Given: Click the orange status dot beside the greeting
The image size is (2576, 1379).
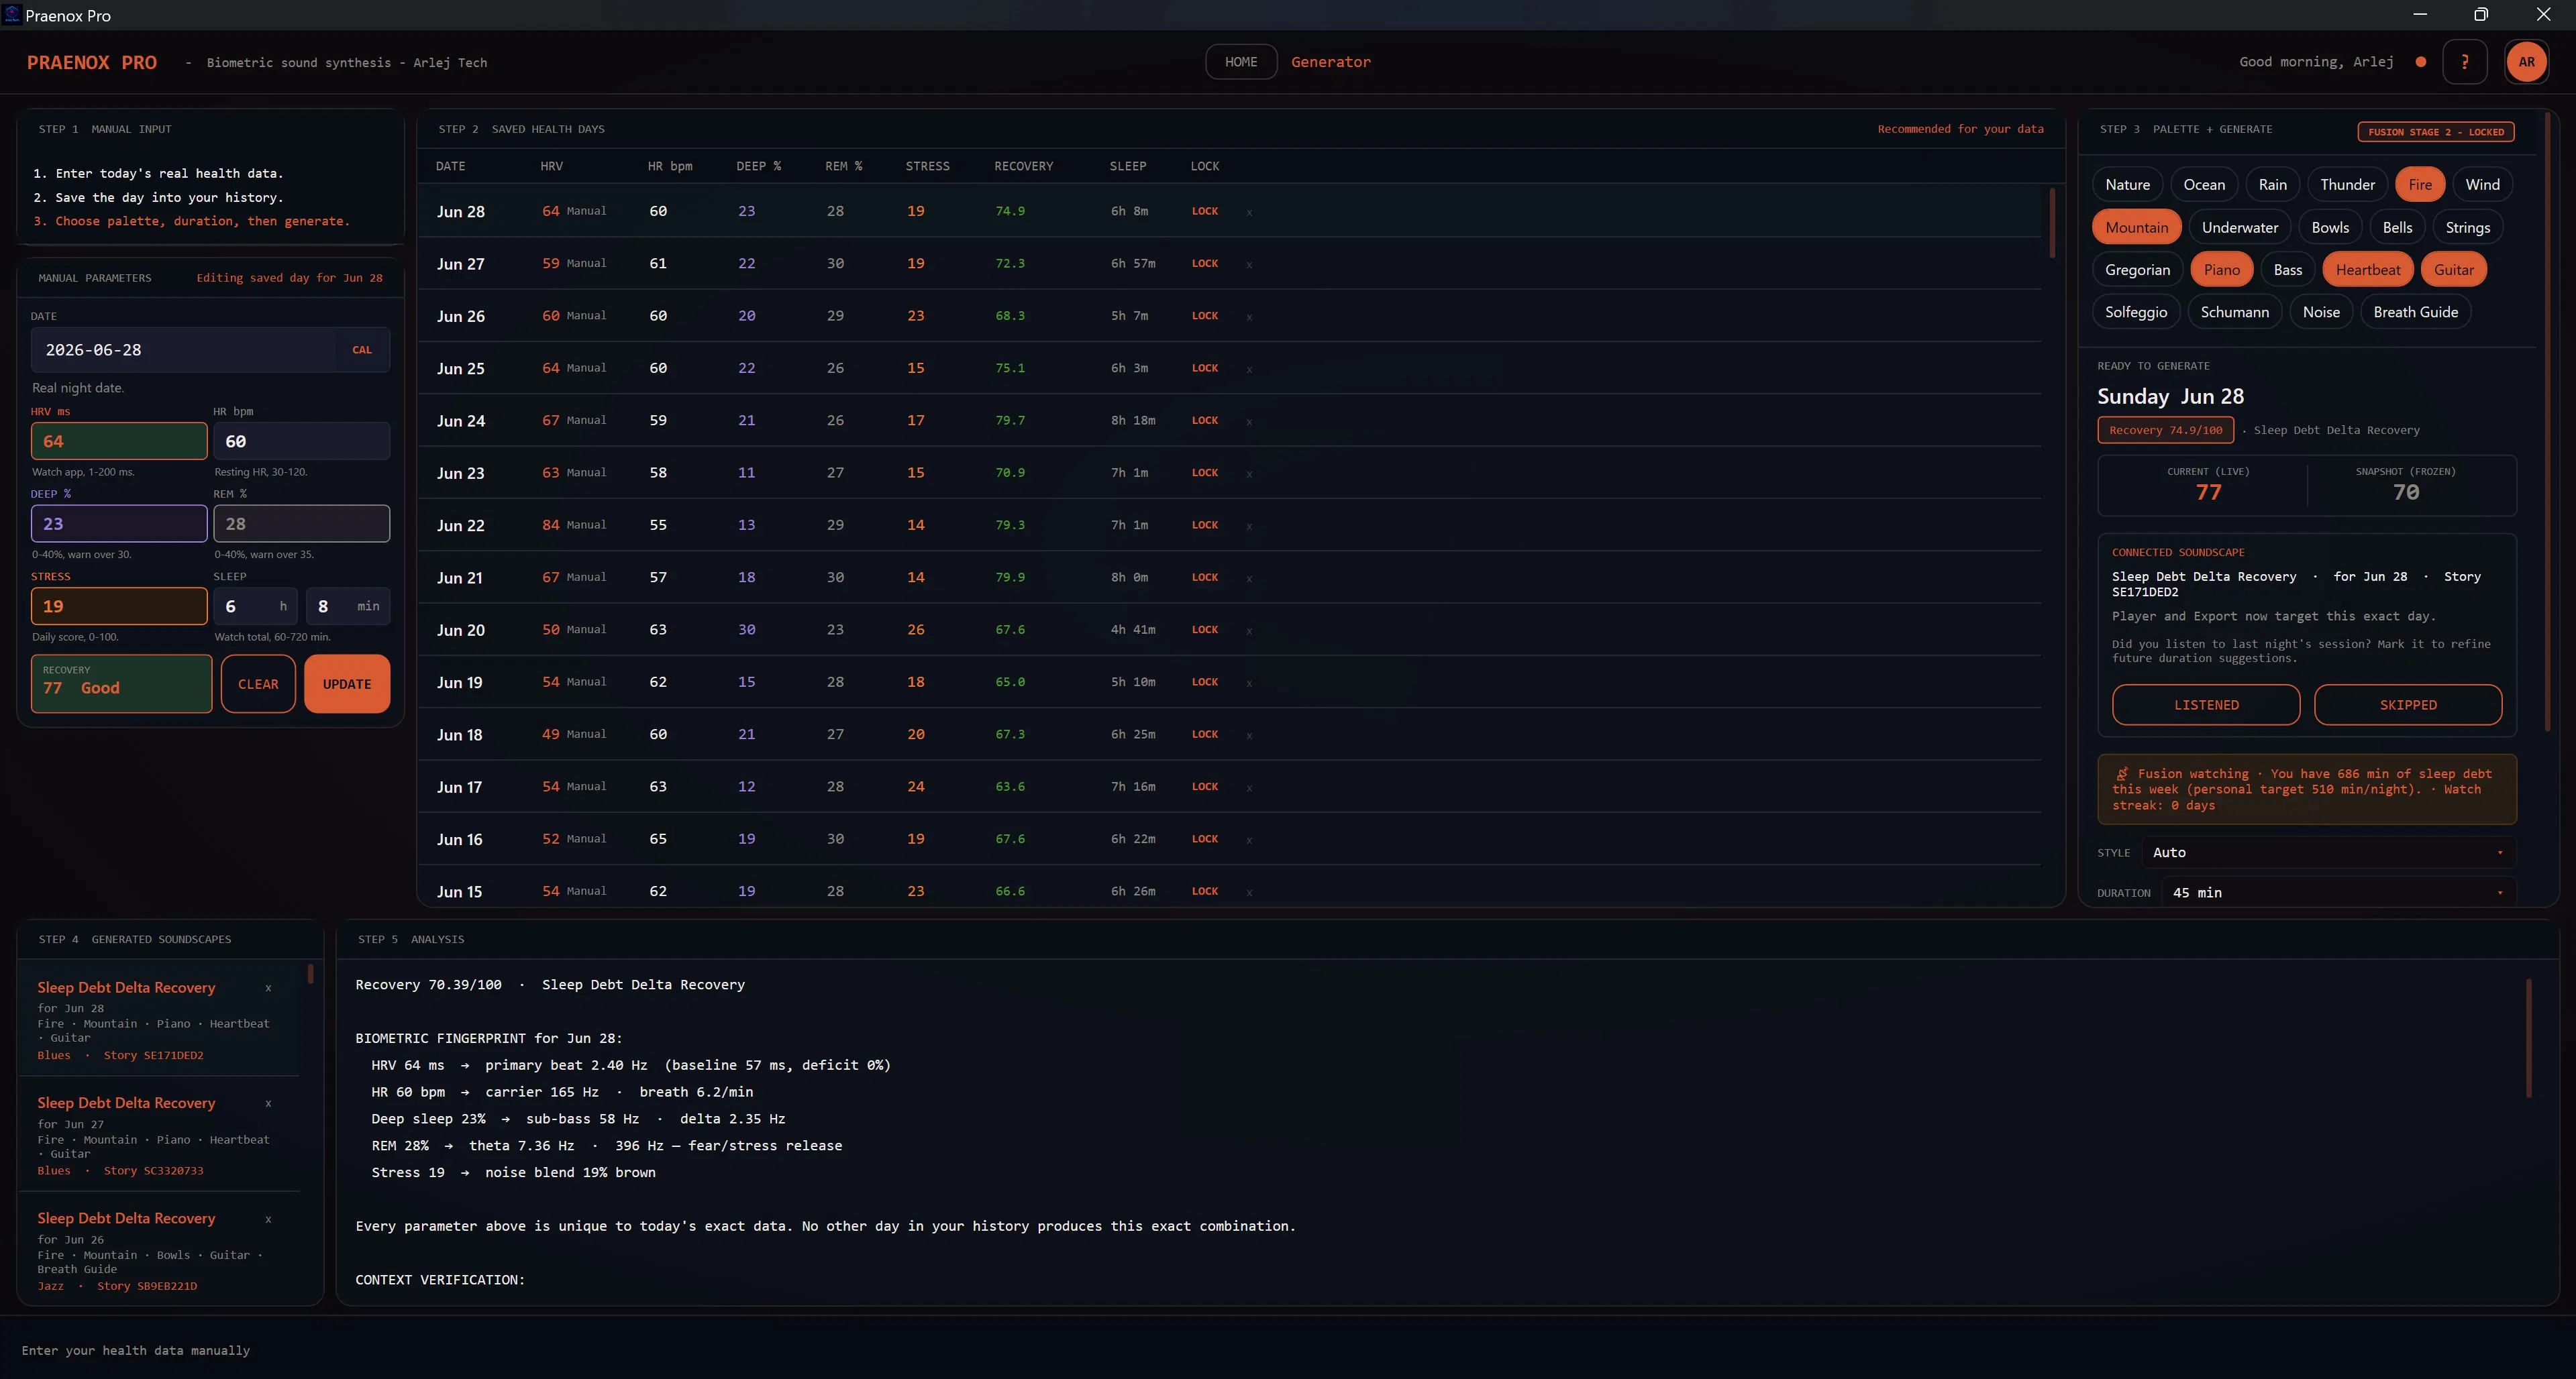Looking at the screenshot, I should pyautogui.click(x=2420, y=62).
